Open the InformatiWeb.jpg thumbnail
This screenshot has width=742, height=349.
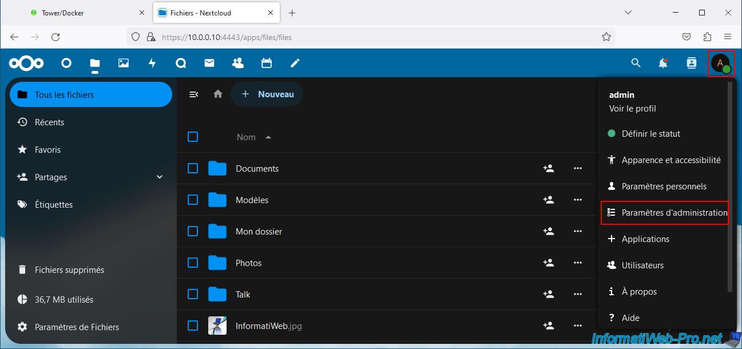coord(217,326)
